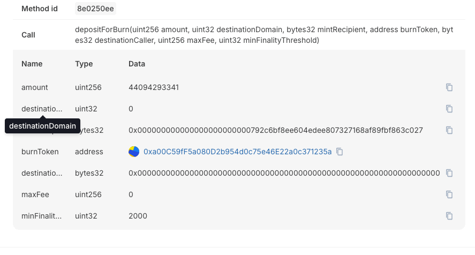Click the truncated destinatio... bytes32 name
The height and width of the screenshot is (255, 475).
[42, 173]
